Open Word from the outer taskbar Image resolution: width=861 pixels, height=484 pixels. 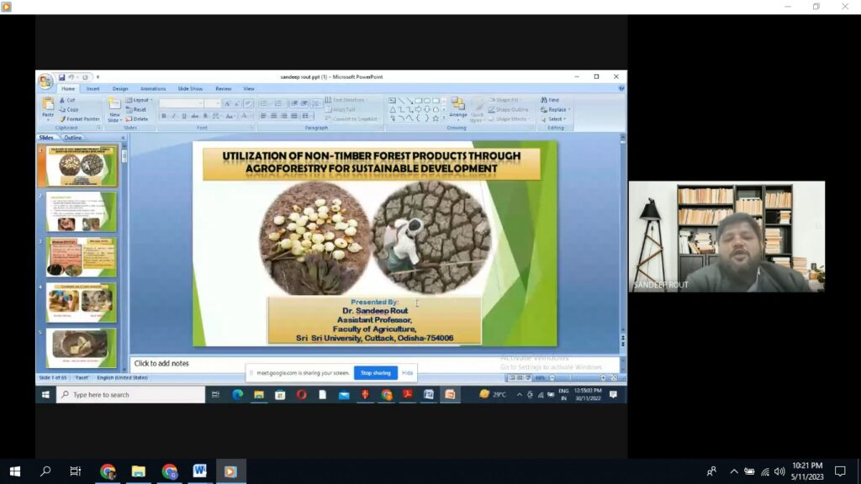[199, 471]
